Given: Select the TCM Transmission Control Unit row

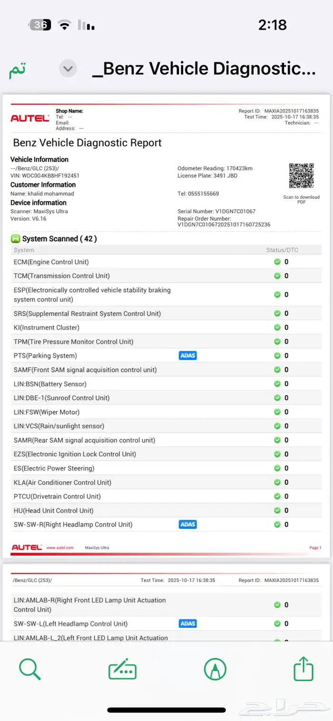Looking at the screenshot, I should [x=62, y=276].
